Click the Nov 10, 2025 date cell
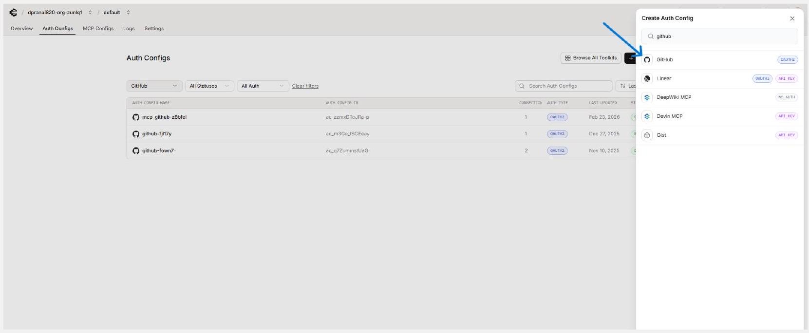Screen dimensions: 809x333 point(604,151)
